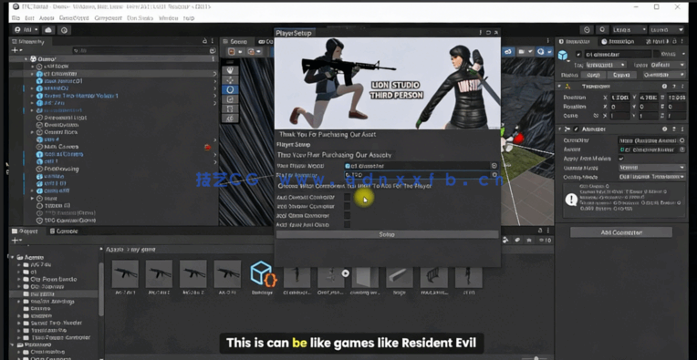Screen dimensions: 697x360
Task: Enable Add Climb Controller checkbox
Action: [x=348, y=216]
